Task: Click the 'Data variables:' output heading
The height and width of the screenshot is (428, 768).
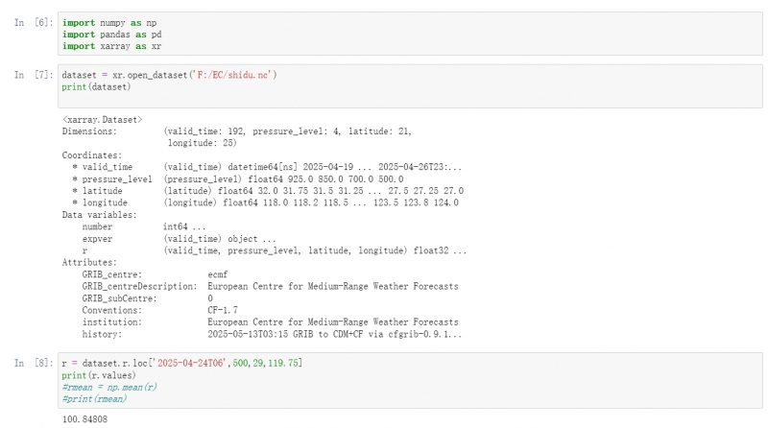Action: click(98, 214)
